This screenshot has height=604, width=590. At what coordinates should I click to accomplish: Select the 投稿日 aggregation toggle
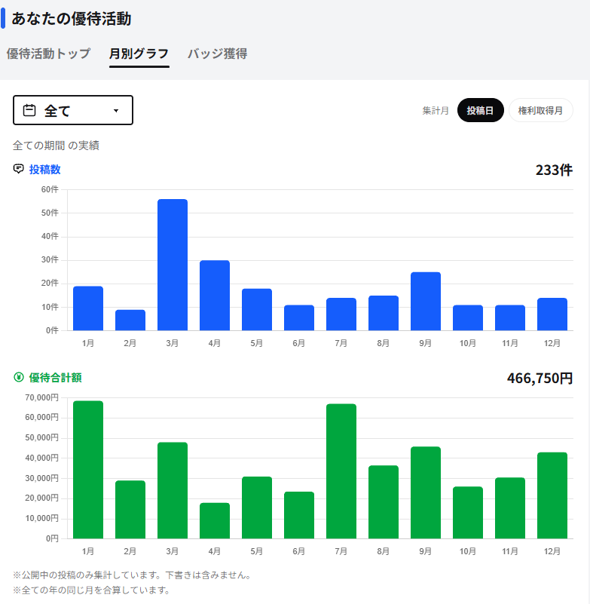(480, 110)
